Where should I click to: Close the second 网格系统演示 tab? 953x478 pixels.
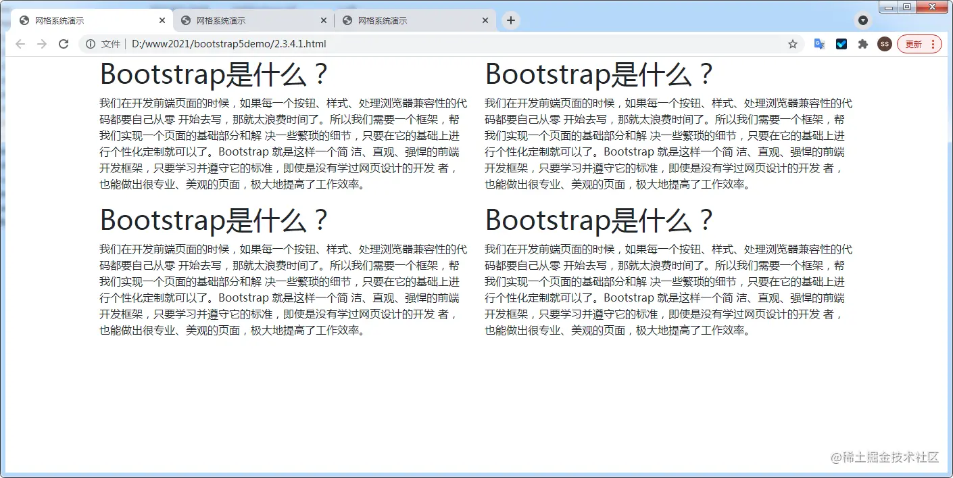[324, 20]
